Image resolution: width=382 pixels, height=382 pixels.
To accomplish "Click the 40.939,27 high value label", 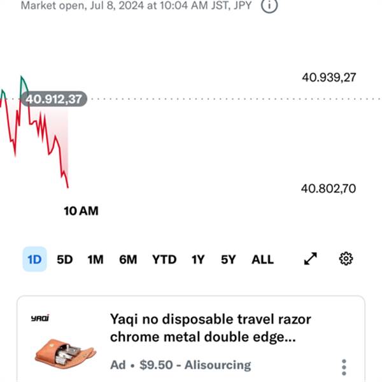I will pos(329,78).
